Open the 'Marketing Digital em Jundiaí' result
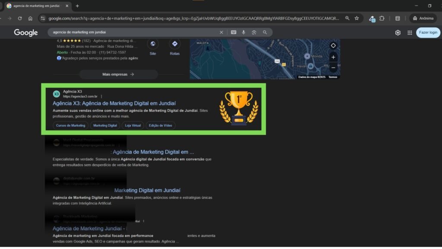 point(147,191)
